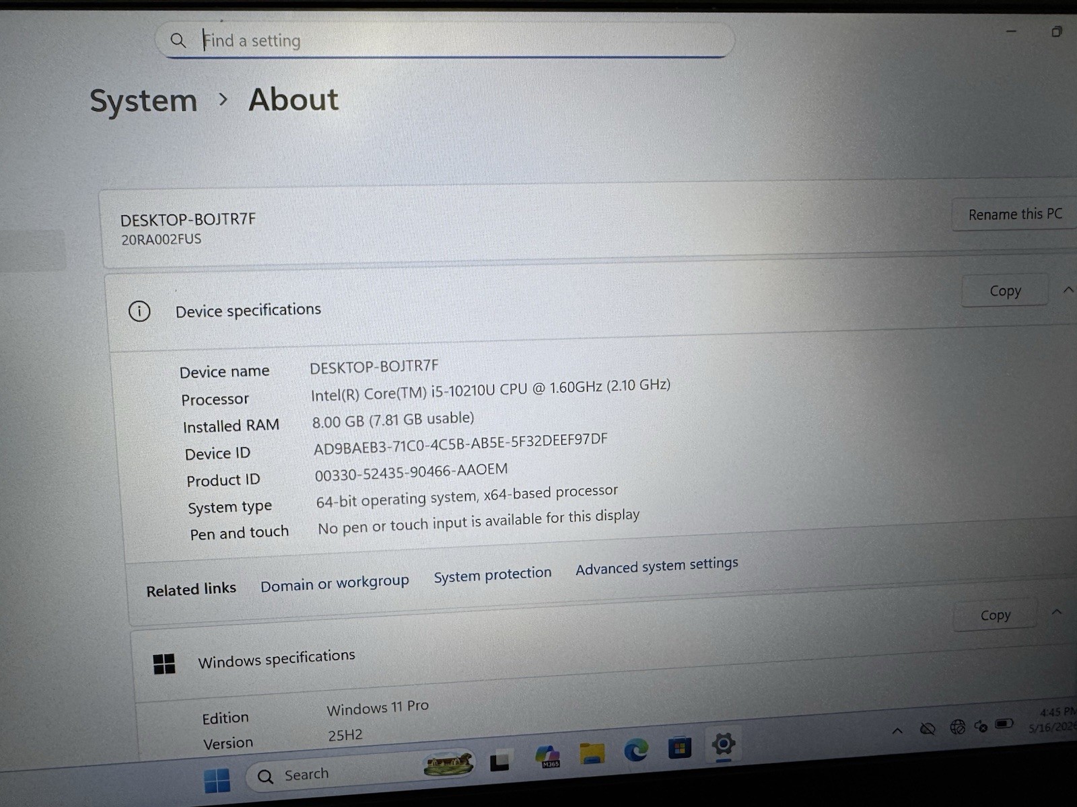Open network globe tray icon

(957, 726)
